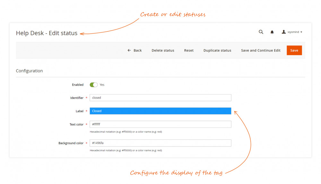Click the blue Closed Label field
This screenshot has width=321, height=184.
(160, 111)
